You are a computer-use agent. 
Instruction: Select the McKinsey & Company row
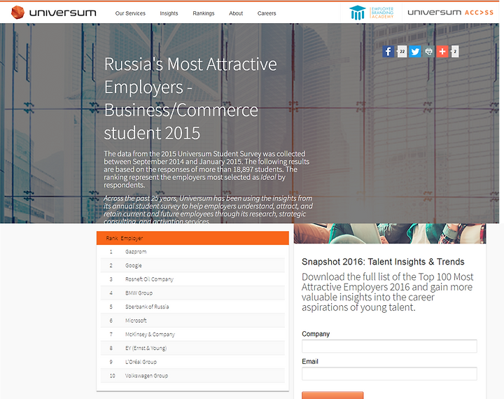192,335
